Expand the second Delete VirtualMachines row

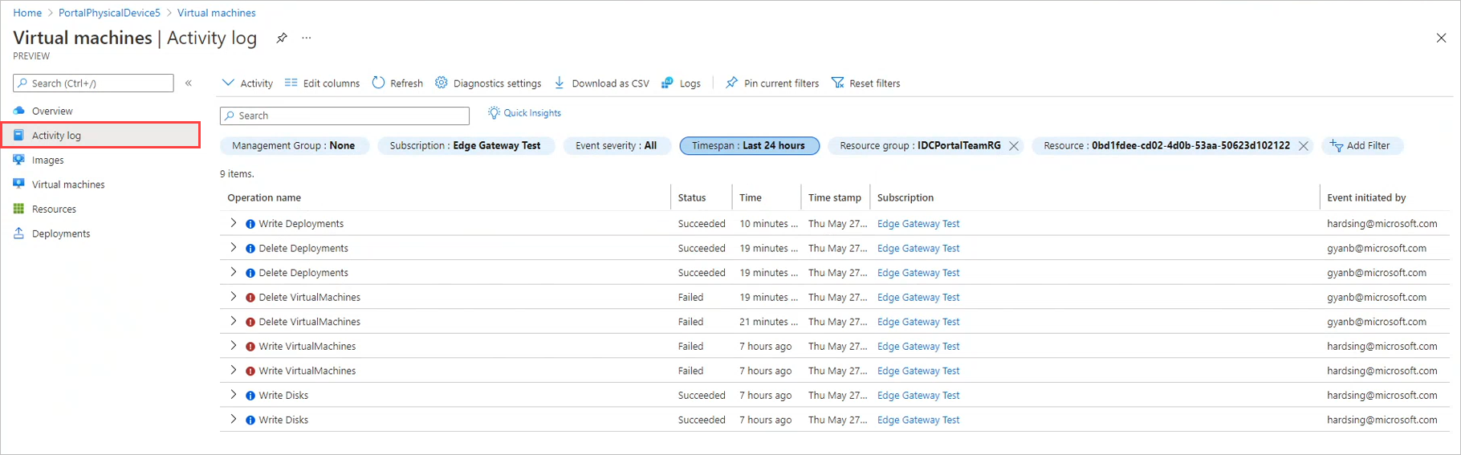(234, 321)
